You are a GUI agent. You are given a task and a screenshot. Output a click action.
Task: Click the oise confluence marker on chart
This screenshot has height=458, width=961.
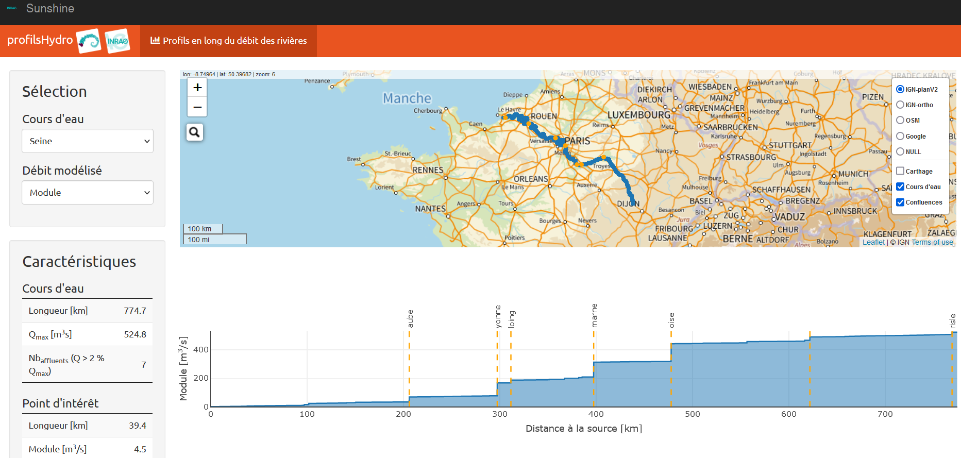point(671,320)
